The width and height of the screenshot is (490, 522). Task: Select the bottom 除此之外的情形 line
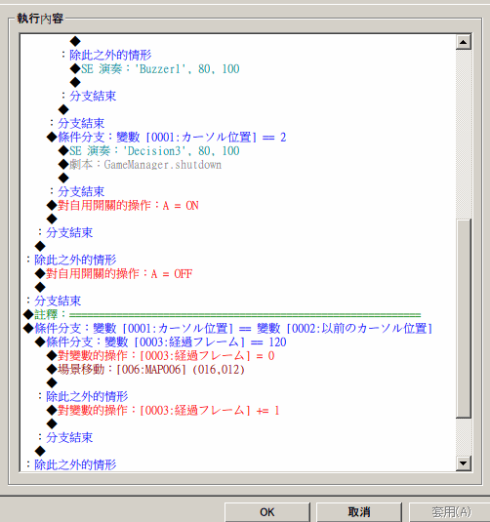point(71,464)
